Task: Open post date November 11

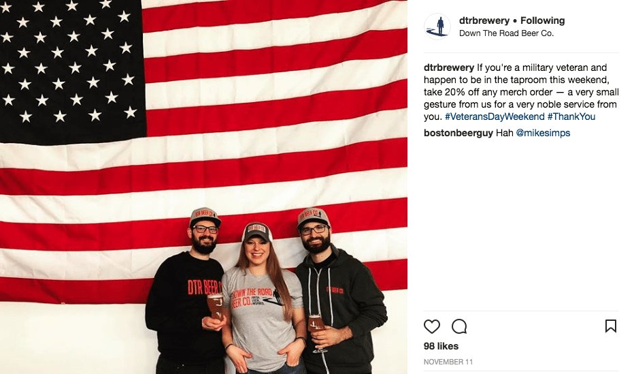Action: click(x=448, y=362)
